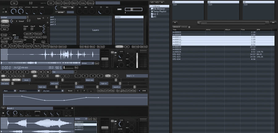Image resolution: width=278 pixels, height=133 pixels.
Task: Click the X delete icon above playlist tree
Action: tap(162, 2)
